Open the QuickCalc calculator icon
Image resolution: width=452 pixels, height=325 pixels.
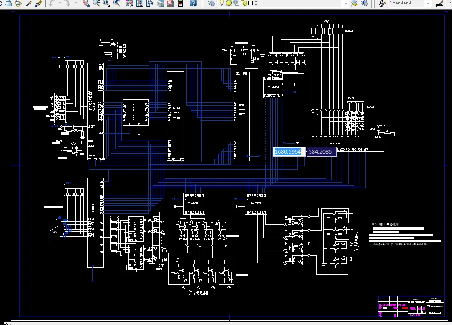(180, 3)
